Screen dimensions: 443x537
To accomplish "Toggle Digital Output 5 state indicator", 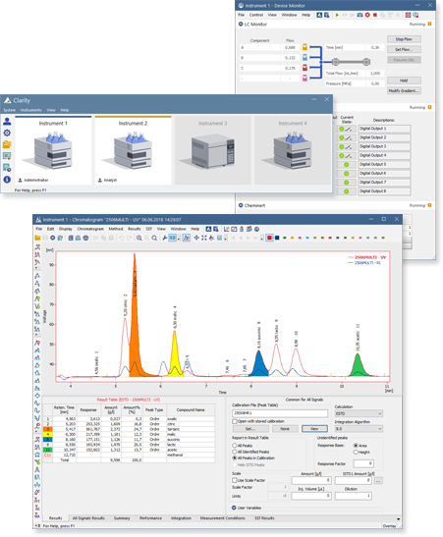I will [x=346, y=164].
